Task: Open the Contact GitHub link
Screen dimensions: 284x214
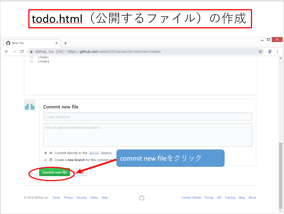Action: pos(191,198)
